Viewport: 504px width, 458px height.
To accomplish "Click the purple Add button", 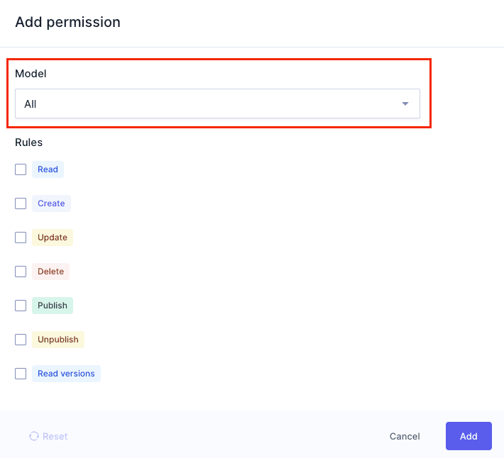I will 469,436.
